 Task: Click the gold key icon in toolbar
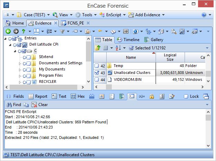pos(100,31)
